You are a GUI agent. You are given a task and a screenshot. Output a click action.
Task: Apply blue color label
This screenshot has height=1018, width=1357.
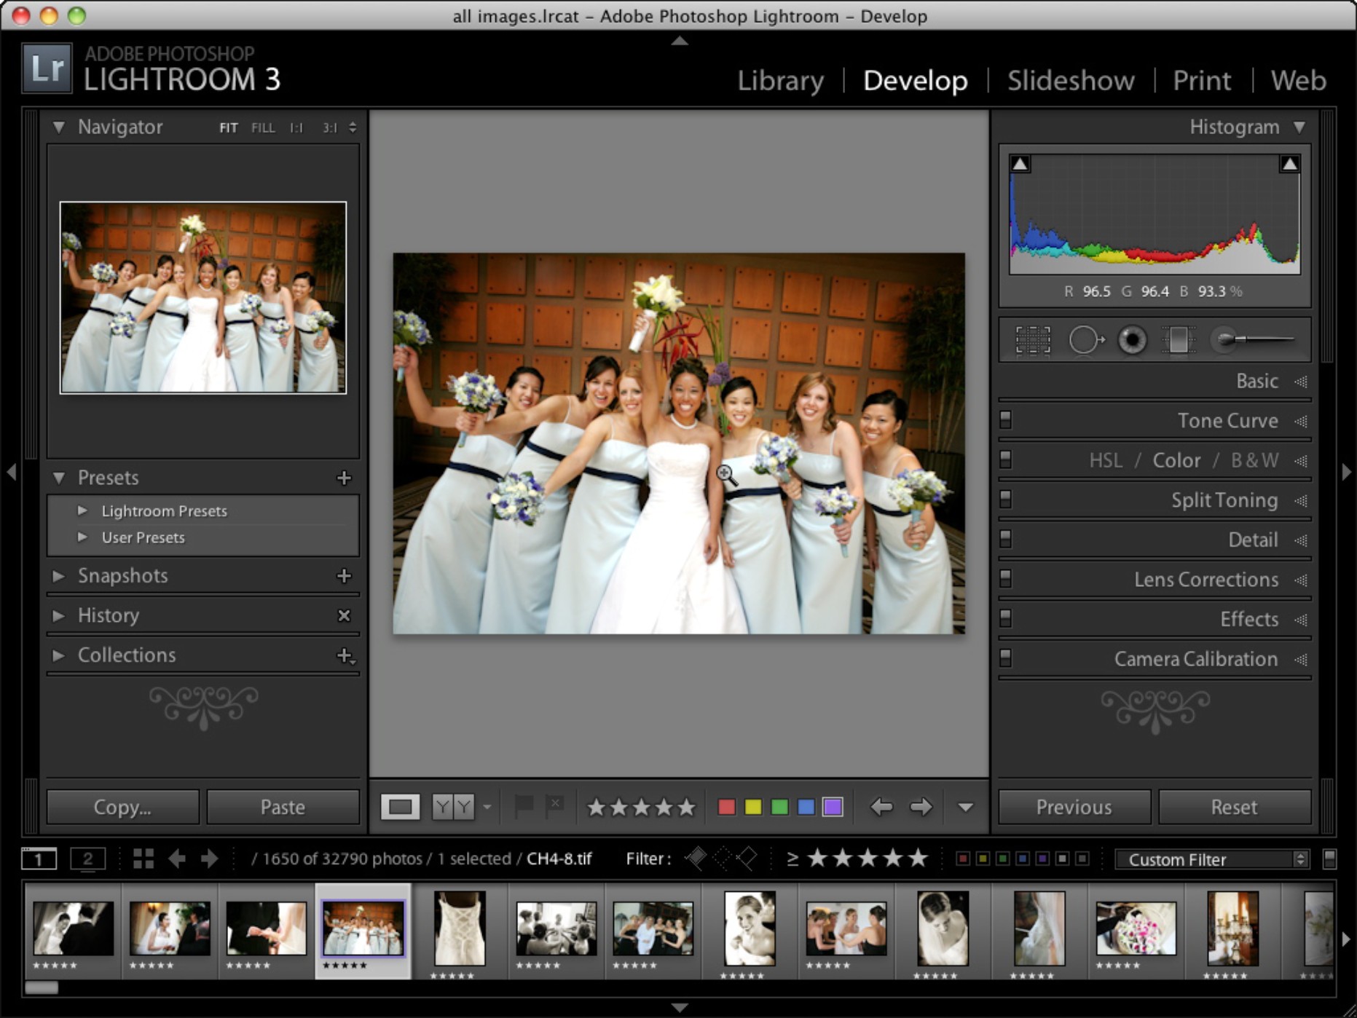806,807
